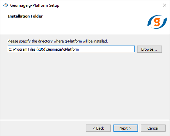Click the empty gray area below path field
The width and height of the screenshot is (170, 136).
85,85
